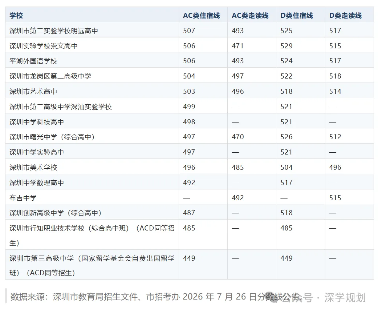Click the 522 value in 龙岗区第二高级中学 row
This screenshot has height=313, width=378.
[x=286, y=76]
